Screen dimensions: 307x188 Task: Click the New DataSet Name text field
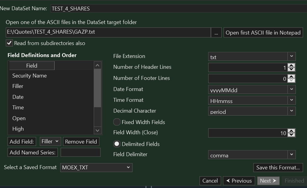[178, 9]
